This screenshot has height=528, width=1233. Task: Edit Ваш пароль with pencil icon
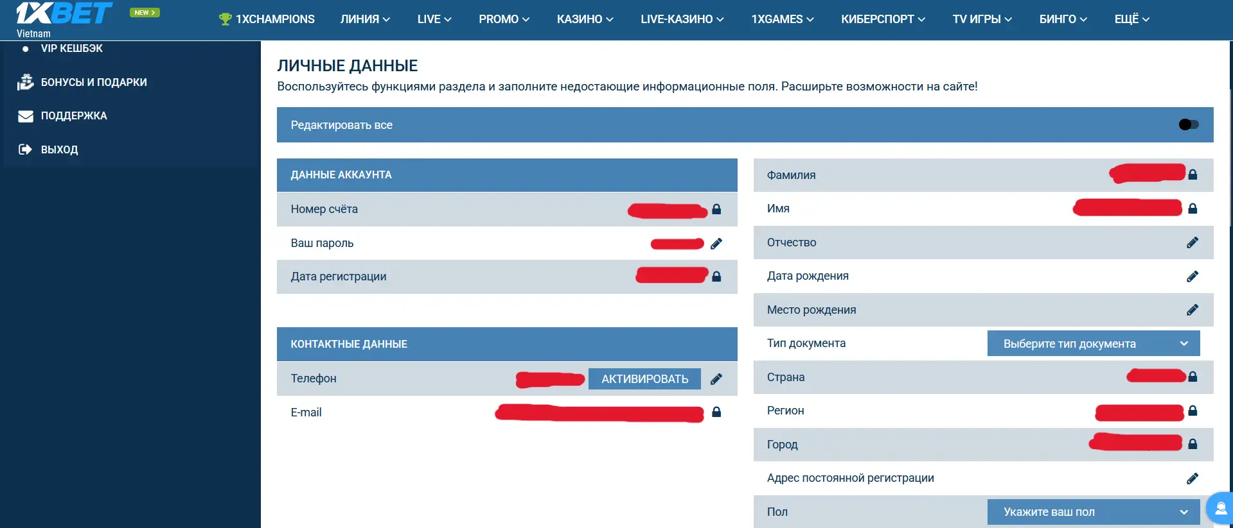[716, 243]
